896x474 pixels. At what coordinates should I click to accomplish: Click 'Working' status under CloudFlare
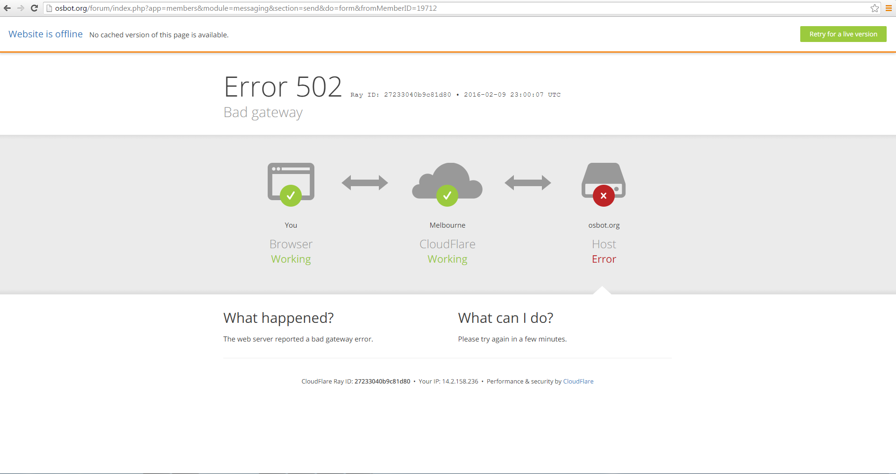(448, 259)
